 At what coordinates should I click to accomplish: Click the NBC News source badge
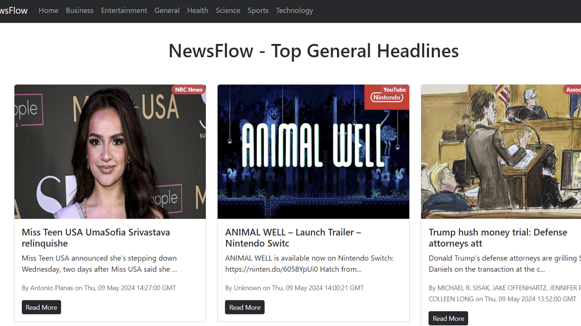coord(189,89)
